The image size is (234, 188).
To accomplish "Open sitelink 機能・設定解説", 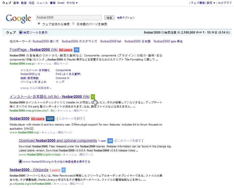I will coord(30,78).
